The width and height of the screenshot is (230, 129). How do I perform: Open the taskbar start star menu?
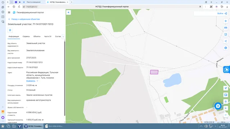(x=3, y=126)
